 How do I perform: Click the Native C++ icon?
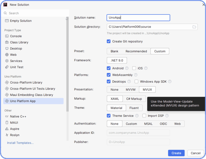click(7, 116)
